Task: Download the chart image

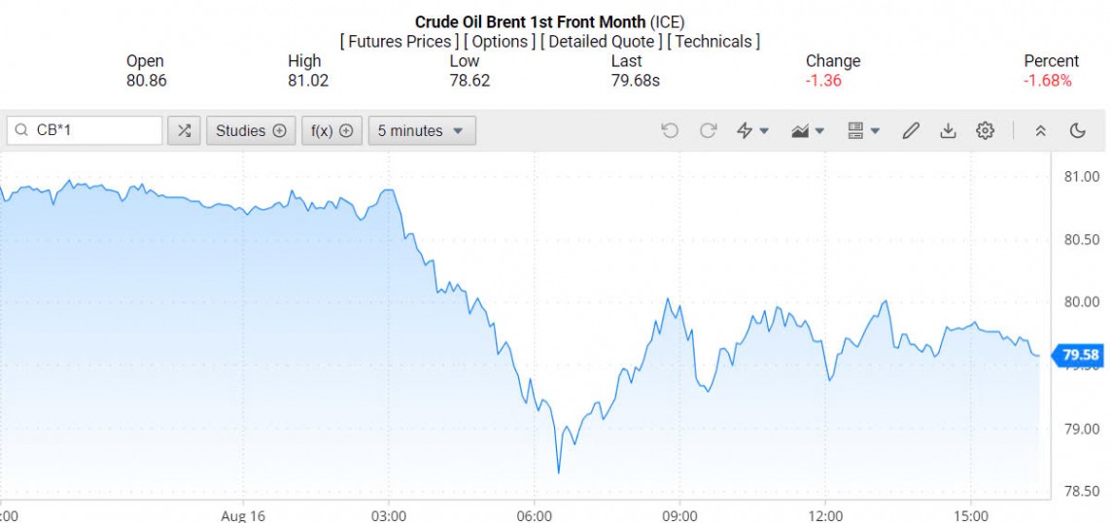Action: tap(948, 130)
